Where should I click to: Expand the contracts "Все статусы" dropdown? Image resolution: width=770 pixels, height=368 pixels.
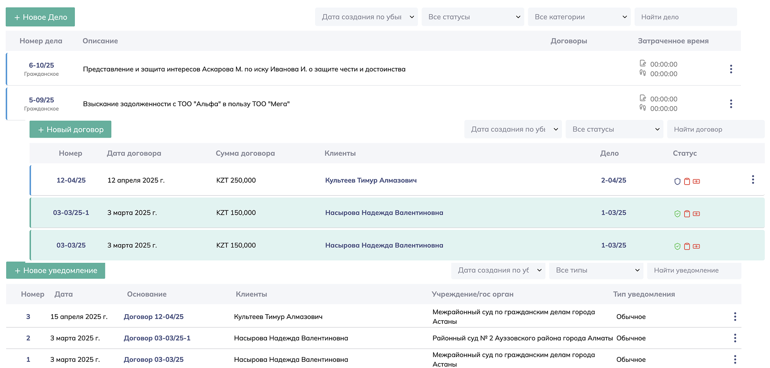pos(615,129)
